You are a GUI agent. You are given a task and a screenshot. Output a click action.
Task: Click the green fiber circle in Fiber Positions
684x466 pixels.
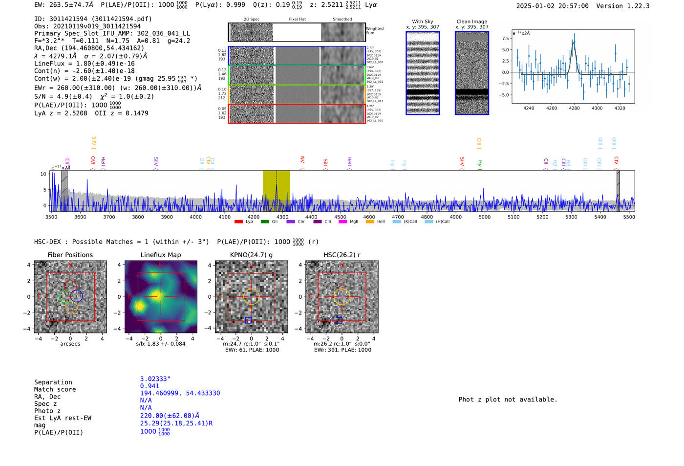[x=65, y=296]
